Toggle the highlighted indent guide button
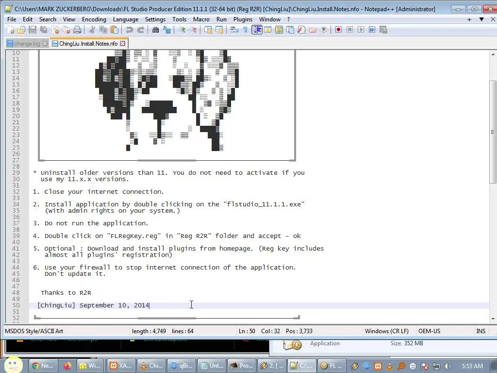Image resolution: width=497 pixels, height=373 pixels. [x=257, y=30]
